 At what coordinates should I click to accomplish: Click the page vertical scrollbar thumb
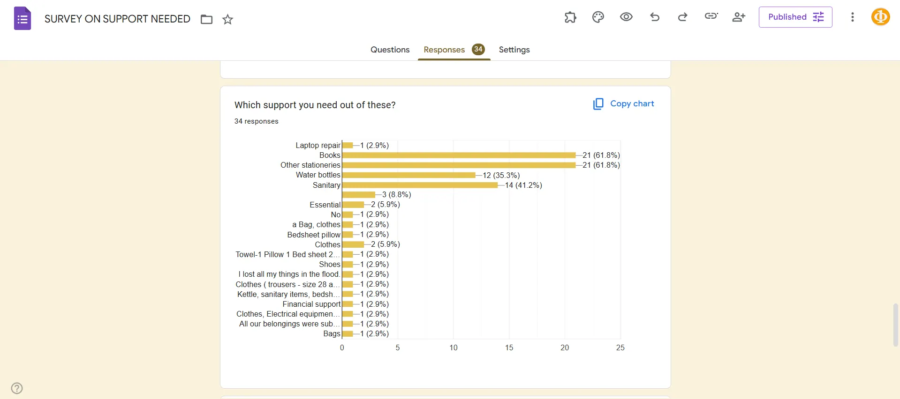895,325
